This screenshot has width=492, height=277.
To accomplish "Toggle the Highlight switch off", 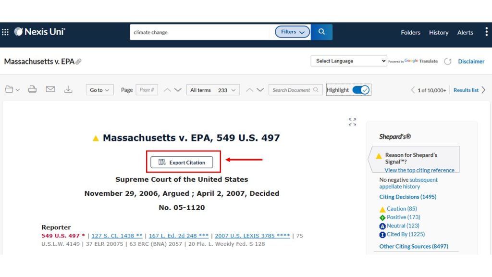I will coord(361,90).
